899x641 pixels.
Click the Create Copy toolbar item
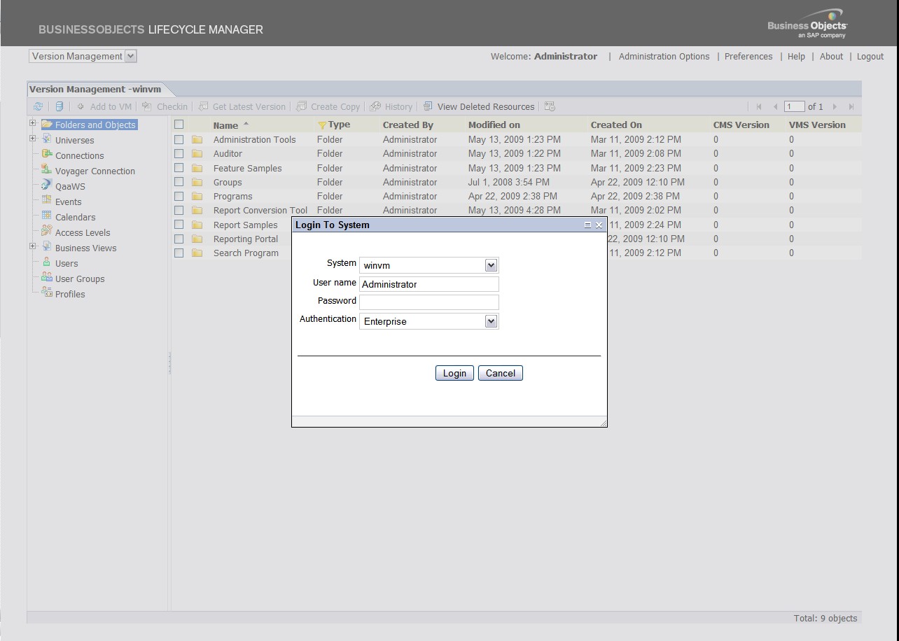tap(328, 106)
